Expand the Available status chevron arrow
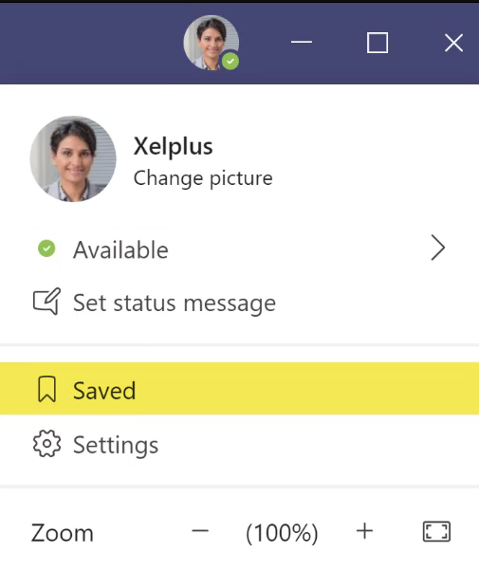The image size is (479, 571). 438,248
